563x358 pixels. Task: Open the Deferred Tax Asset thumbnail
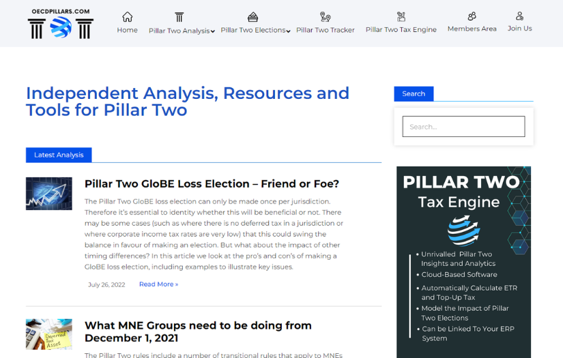pos(49,334)
